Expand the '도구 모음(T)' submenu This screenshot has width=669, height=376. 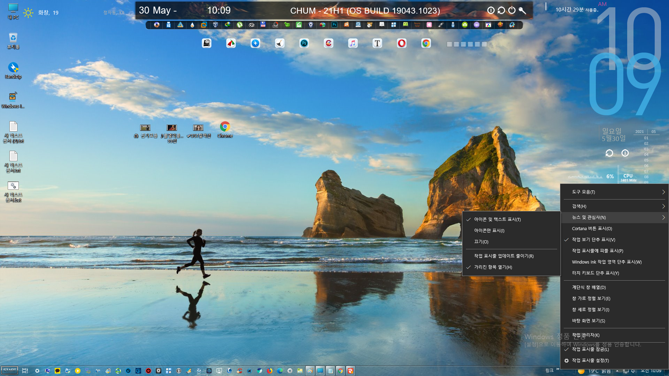(x=614, y=192)
